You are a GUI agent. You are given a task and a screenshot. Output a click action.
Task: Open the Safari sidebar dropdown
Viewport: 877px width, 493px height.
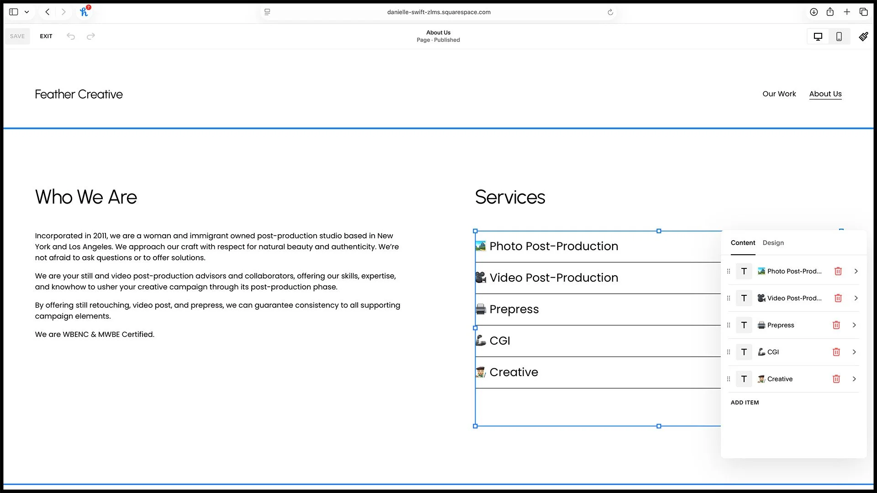tap(26, 12)
